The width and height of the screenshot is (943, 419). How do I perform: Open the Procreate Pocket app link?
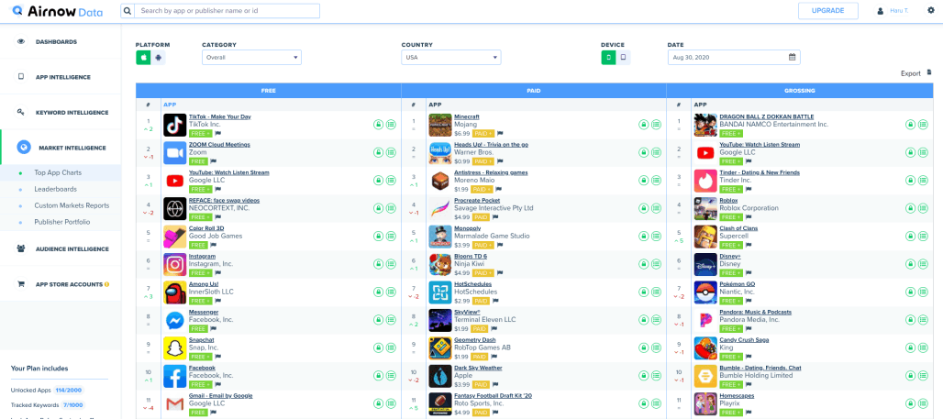coord(477,200)
